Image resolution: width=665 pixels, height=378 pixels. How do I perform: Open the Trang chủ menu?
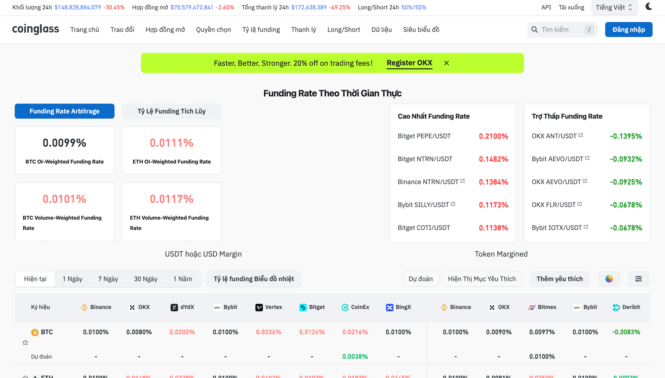(x=85, y=30)
